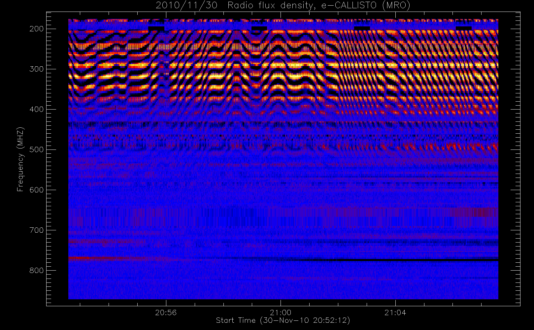Click the 'Start Time (30-Nov-10 20:52:12)' label
The width and height of the screenshot is (534, 330).
click(x=283, y=320)
